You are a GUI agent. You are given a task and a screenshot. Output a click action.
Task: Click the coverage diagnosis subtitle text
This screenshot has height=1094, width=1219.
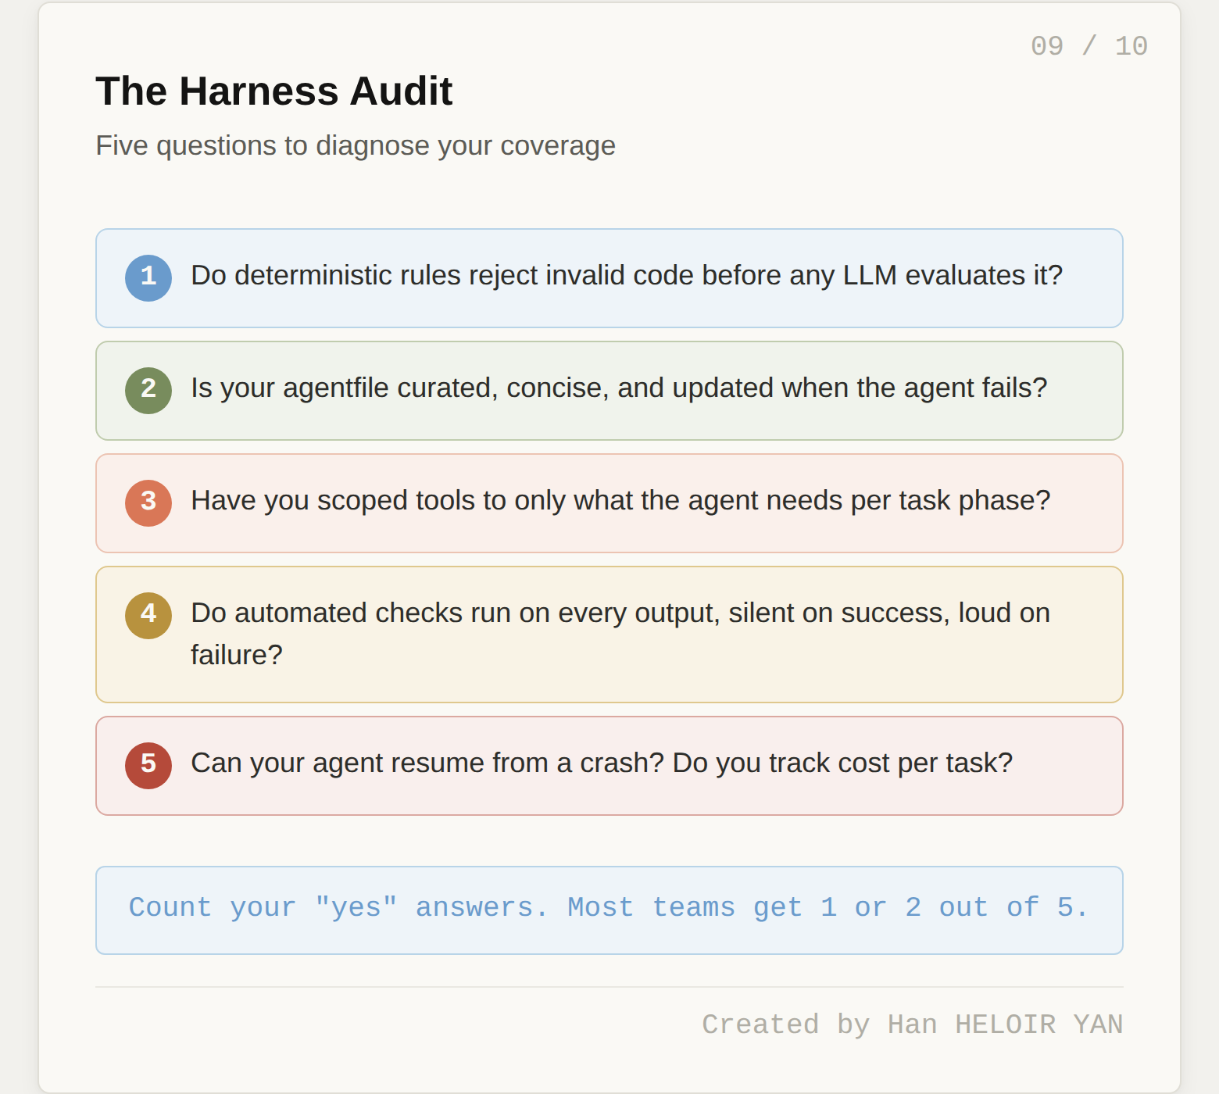coord(356,145)
